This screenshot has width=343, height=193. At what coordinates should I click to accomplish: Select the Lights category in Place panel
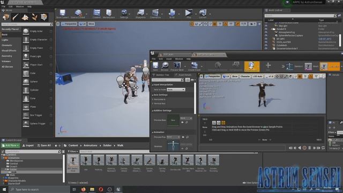click(5, 40)
